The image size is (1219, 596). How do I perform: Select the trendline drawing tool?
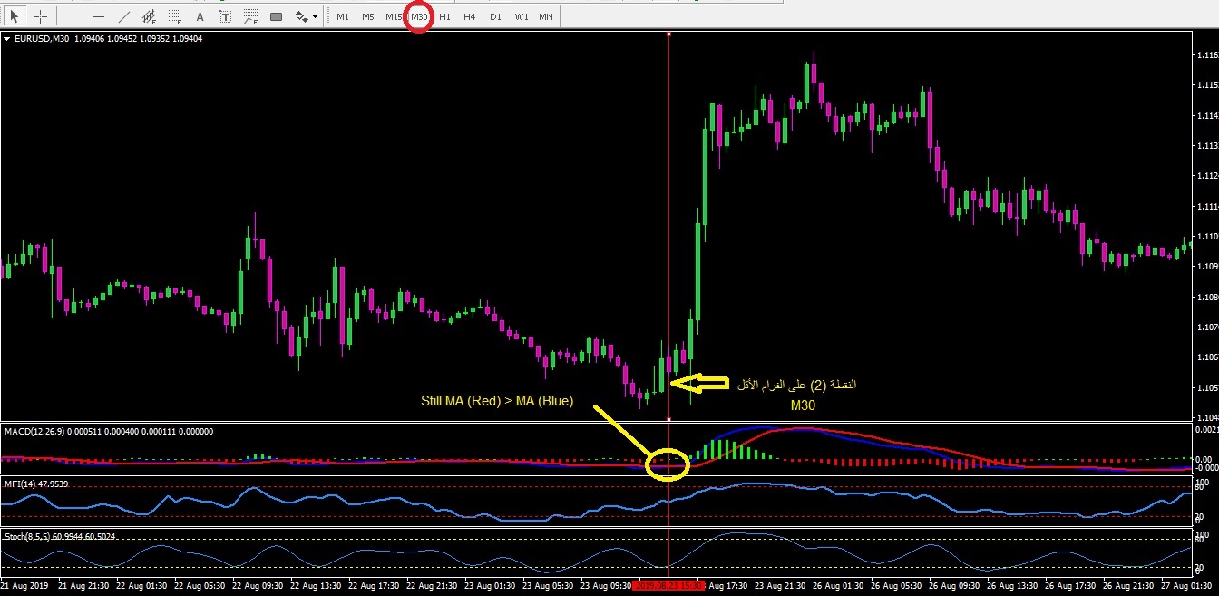[x=124, y=16]
